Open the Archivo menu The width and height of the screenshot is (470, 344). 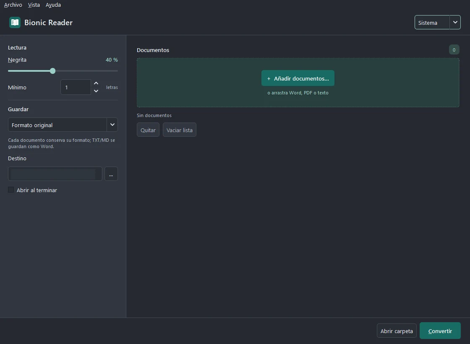click(x=13, y=5)
